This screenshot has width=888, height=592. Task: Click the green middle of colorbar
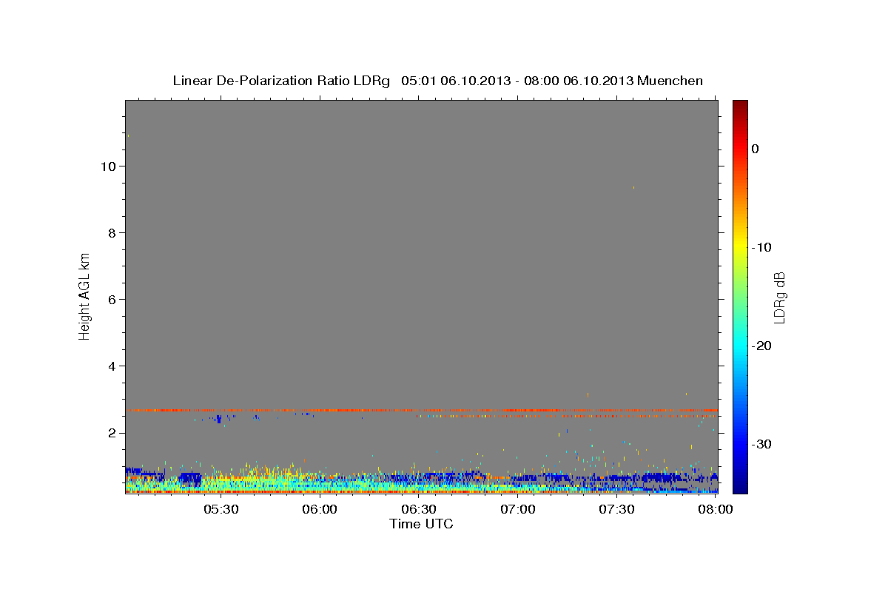[x=740, y=296]
